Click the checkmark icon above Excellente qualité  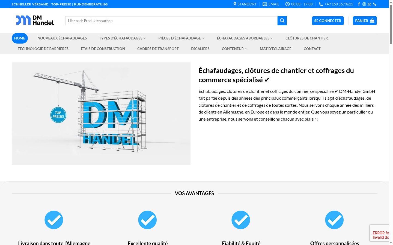(x=147, y=220)
